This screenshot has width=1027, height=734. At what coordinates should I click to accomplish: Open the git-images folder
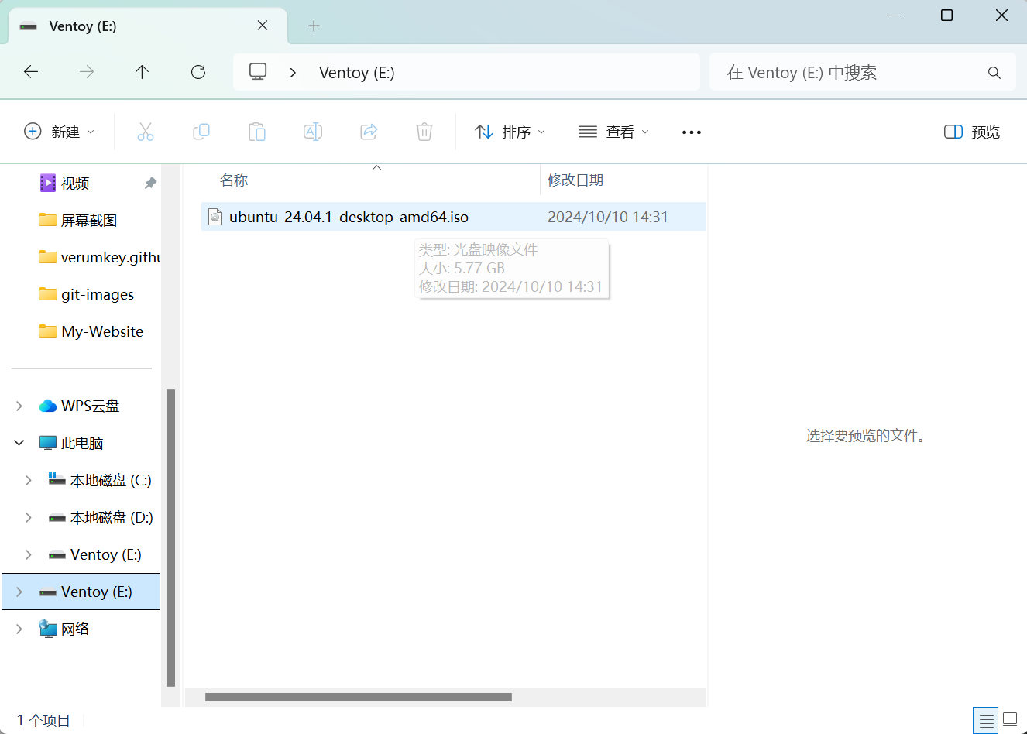tap(87, 294)
